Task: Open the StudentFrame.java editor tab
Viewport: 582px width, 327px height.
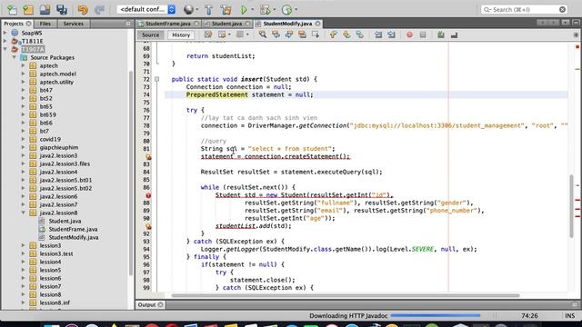Action: tap(167, 24)
